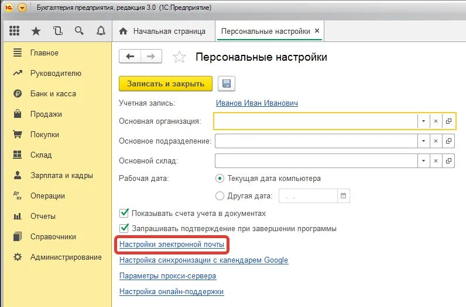This screenshot has width=466, height=307.
Task: Click the gear icon for Администрирование
Action: click(18, 257)
